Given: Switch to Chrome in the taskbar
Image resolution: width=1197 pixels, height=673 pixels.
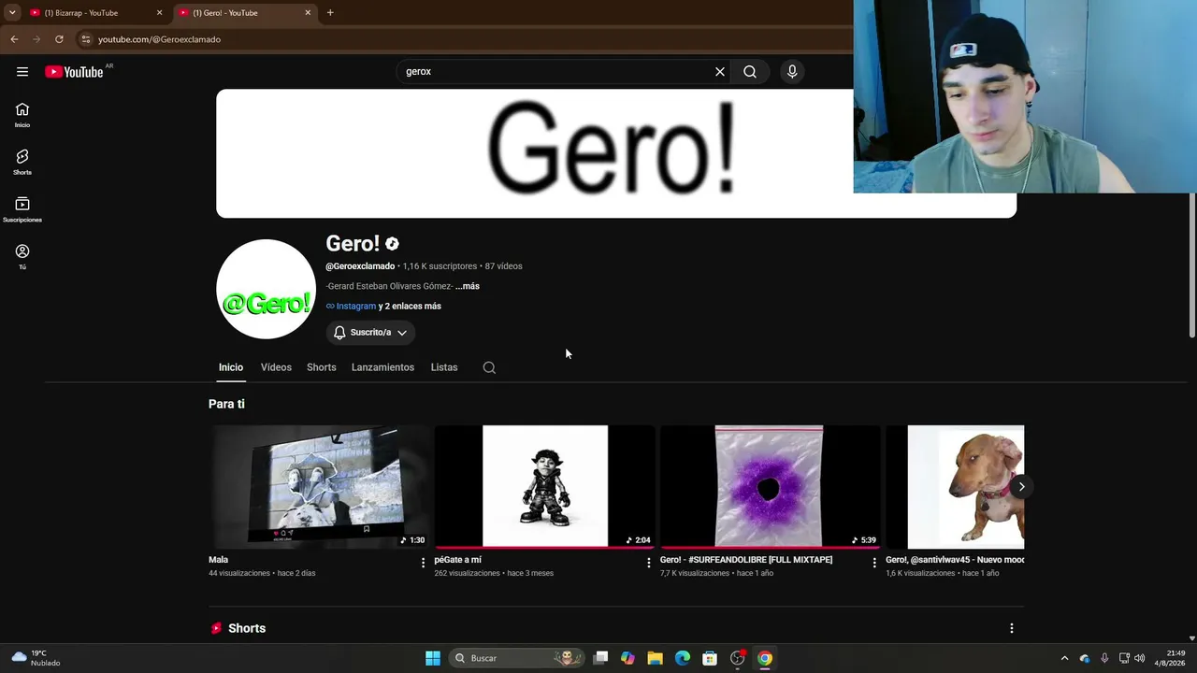Looking at the screenshot, I should click(x=765, y=658).
